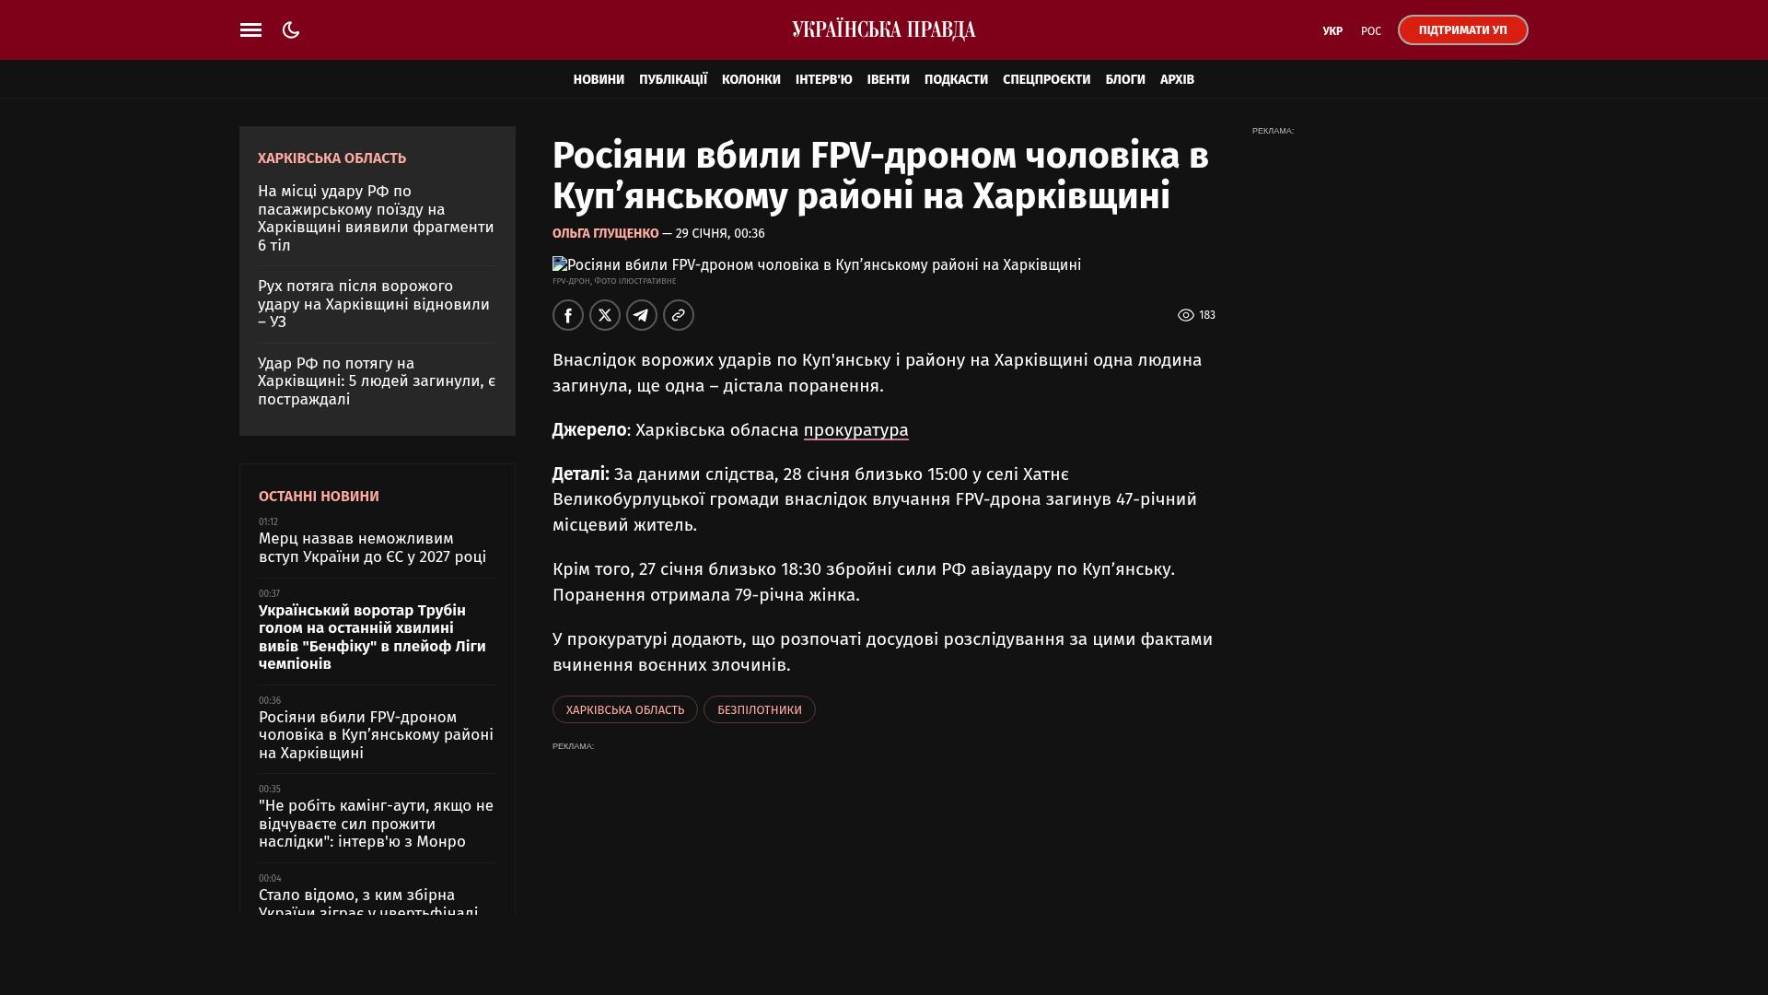Open the hamburger menu icon
This screenshot has width=1768, height=995.
tap(250, 30)
